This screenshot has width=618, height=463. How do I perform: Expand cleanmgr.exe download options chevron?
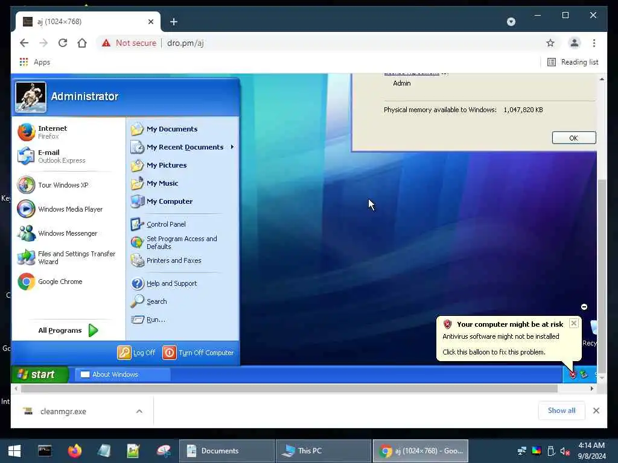pos(139,411)
